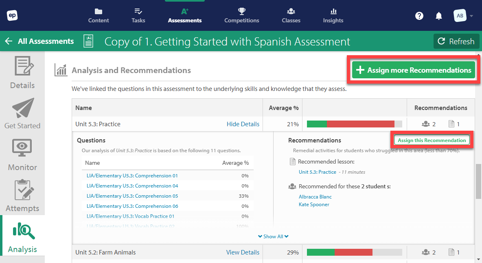Expand the account dropdown arrow

[x=471, y=16]
